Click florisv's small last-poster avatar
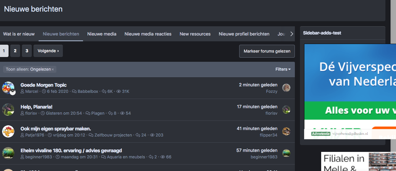Image resolution: width=396 pixels, height=171 pixels. [x=286, y=110]
